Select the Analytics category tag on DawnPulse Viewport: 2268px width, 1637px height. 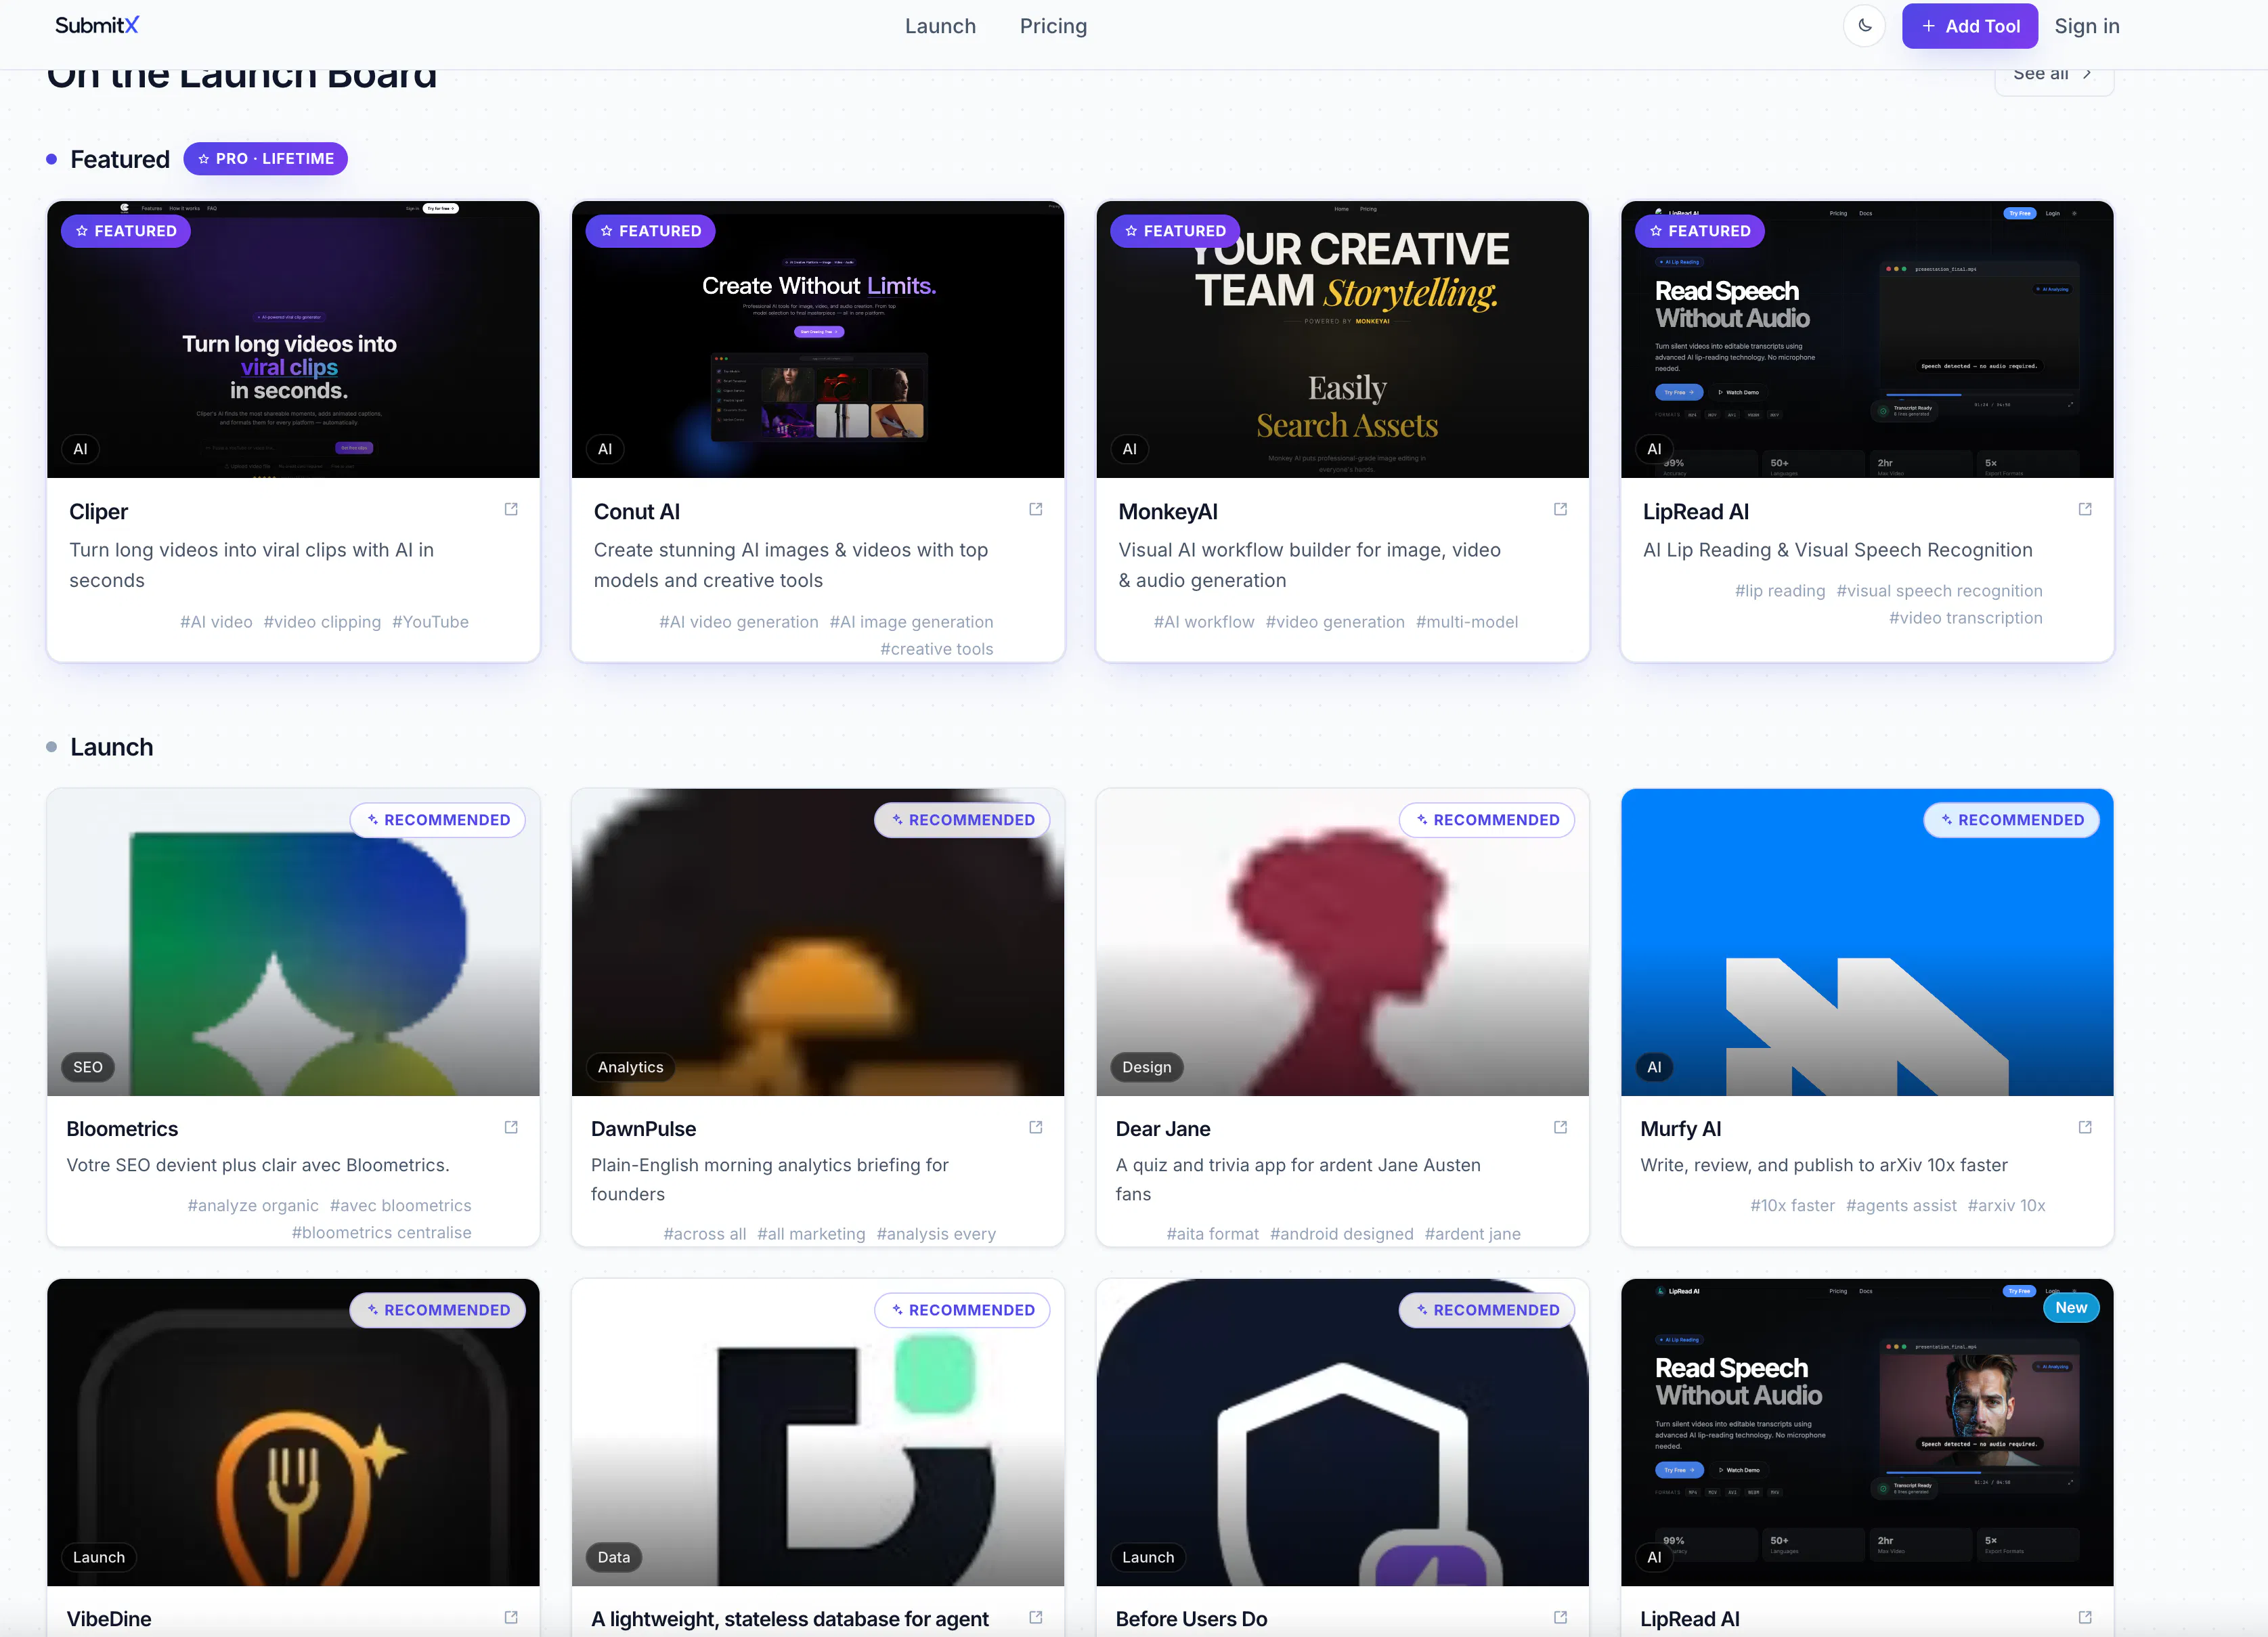[630, 1067]
